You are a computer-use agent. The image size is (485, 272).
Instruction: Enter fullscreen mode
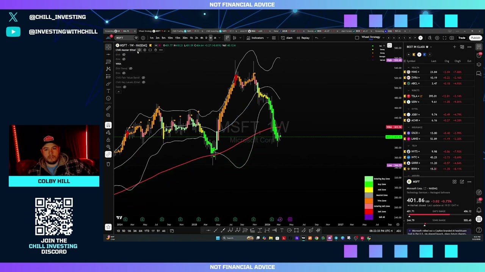coord(444,38)
